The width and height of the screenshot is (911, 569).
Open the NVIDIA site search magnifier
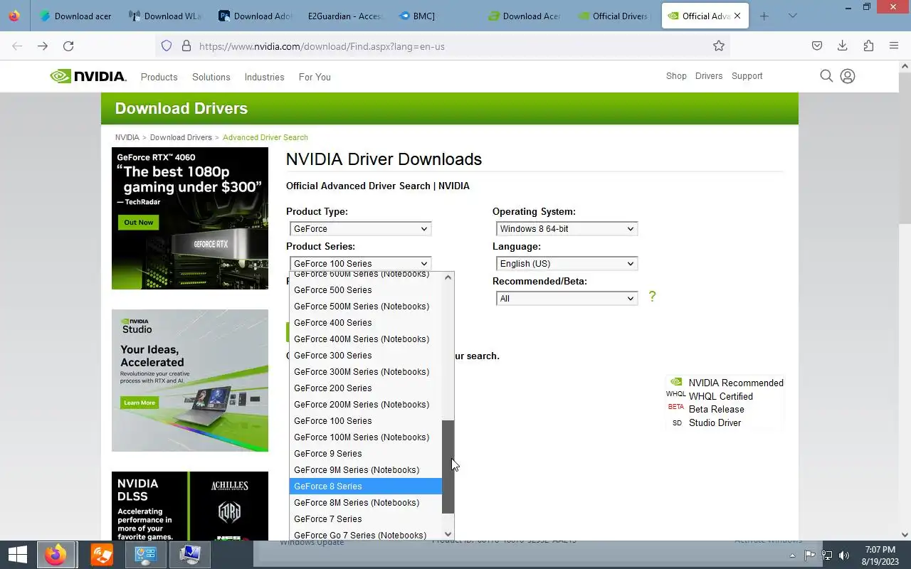click(x=826, y=76)
